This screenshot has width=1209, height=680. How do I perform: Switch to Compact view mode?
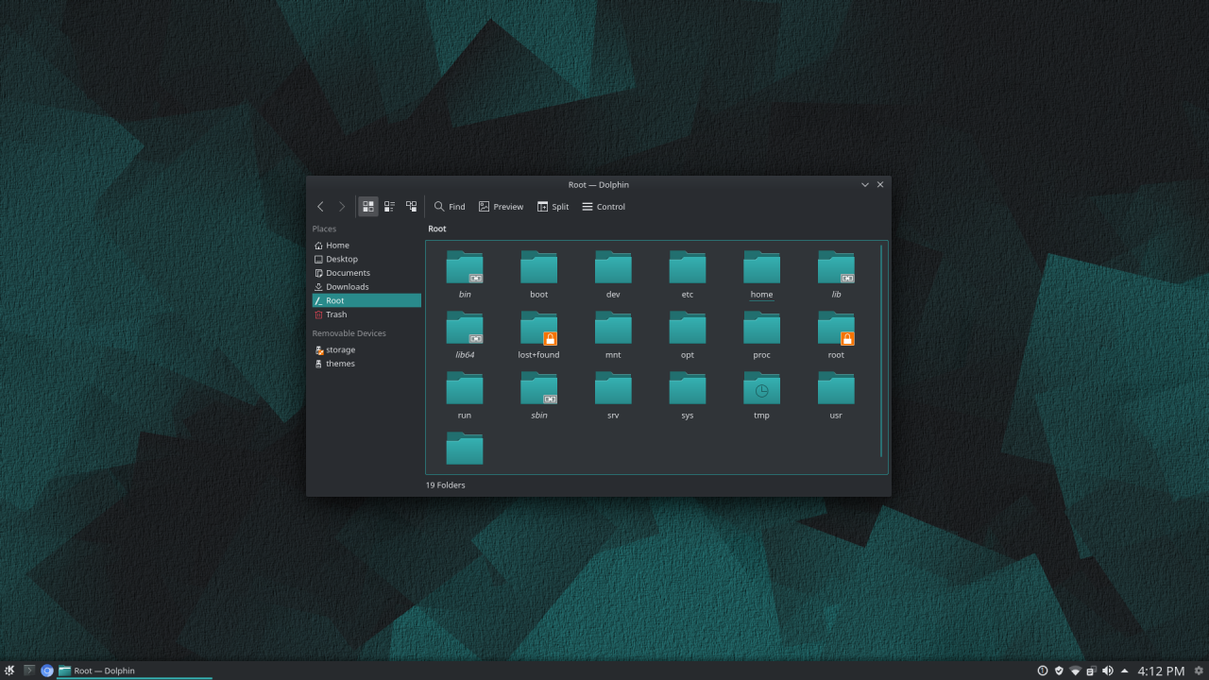pos(389,206)
